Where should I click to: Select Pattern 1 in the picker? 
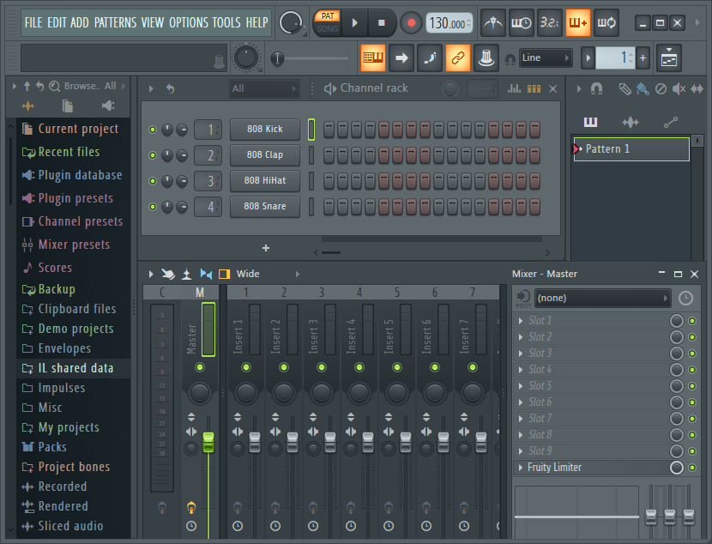click(x=631, y=149)
